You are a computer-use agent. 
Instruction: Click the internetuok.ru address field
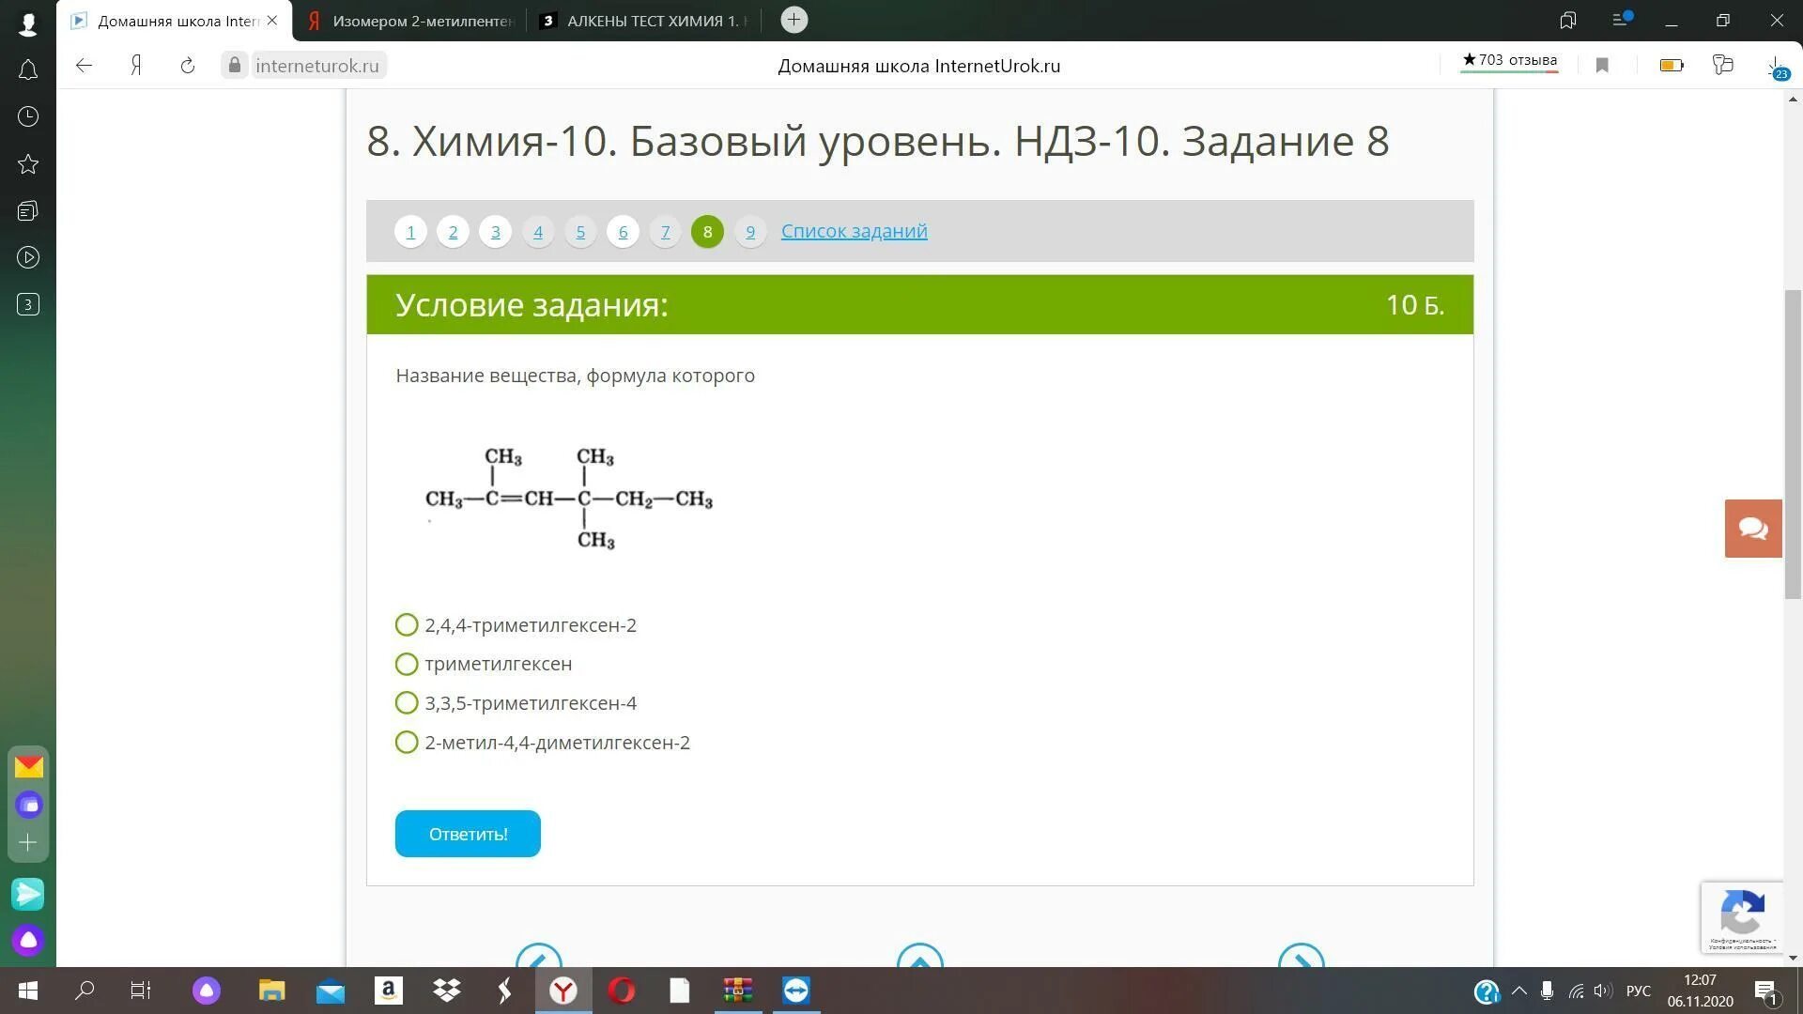[316, 65]
